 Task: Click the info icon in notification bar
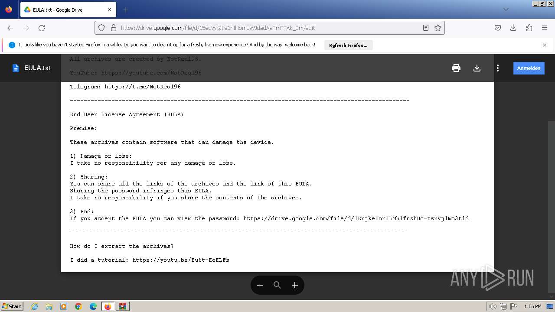pyautogui.click(x=12, y=45)
